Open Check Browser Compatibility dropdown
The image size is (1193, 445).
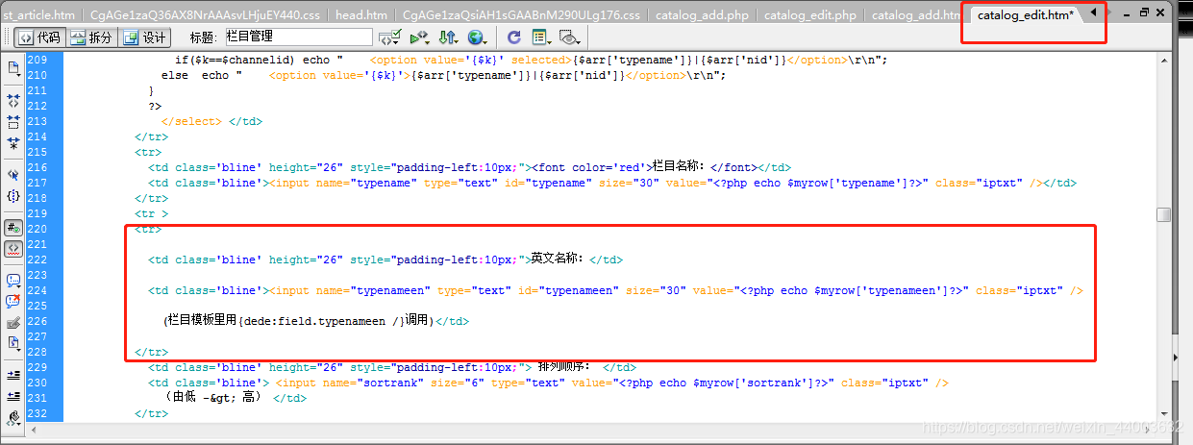click(389, 37)
